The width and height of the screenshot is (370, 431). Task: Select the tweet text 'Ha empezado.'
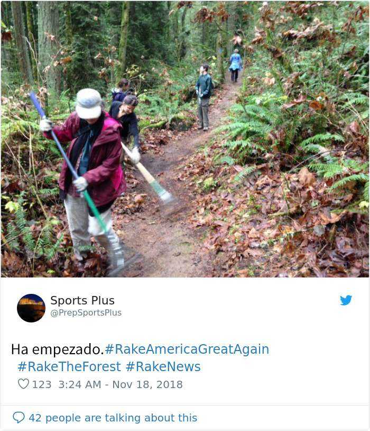[x=58, y=349]
